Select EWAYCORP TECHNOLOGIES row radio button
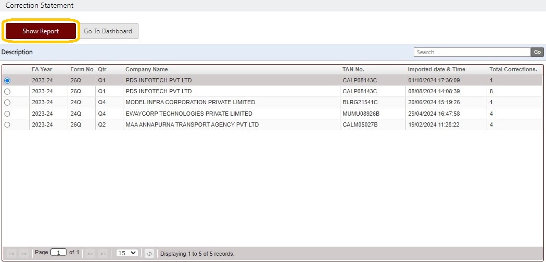Image resolution: width=546 pixels, height=262 pixels. click(x=7, y=114)
